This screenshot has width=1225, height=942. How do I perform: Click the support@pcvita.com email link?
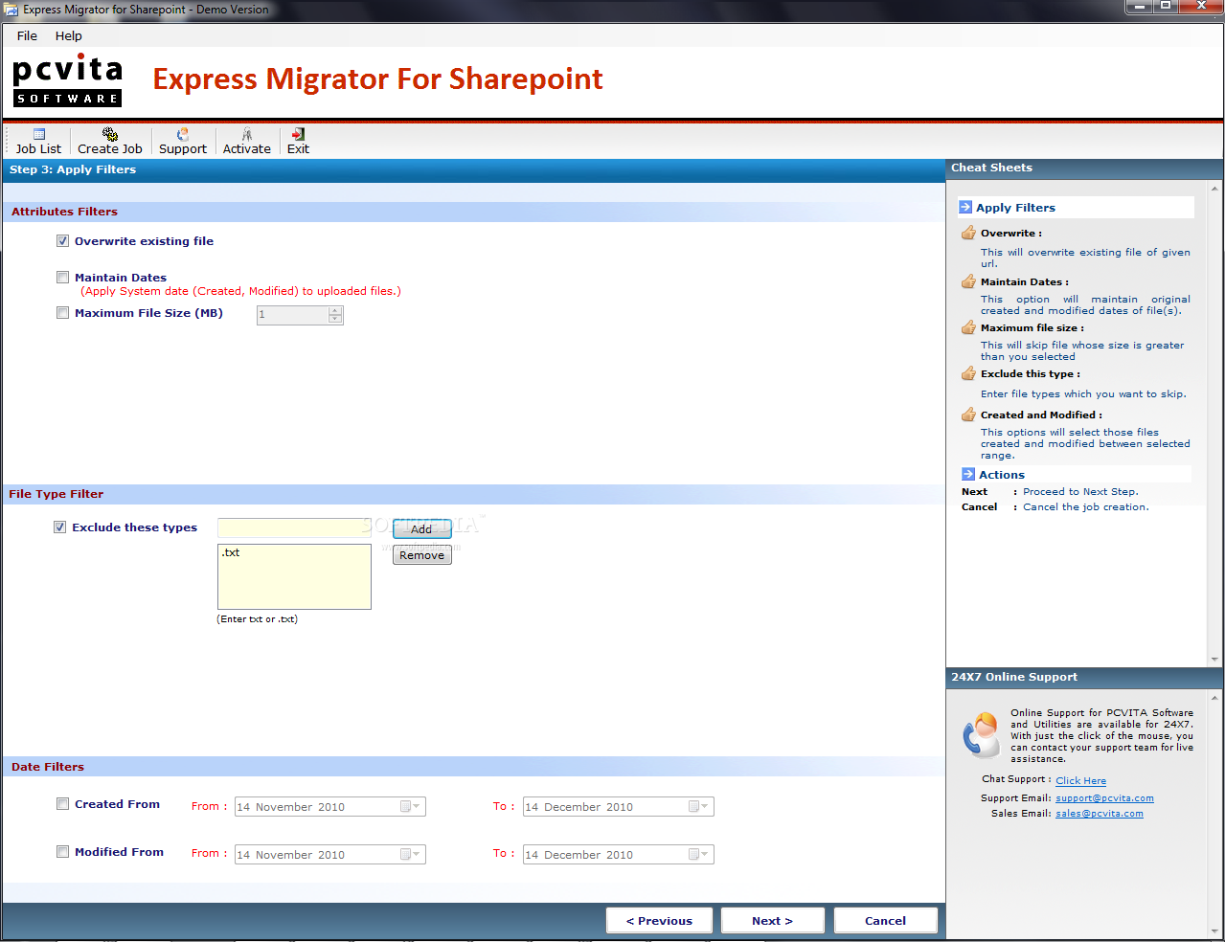coord(1104,798)
